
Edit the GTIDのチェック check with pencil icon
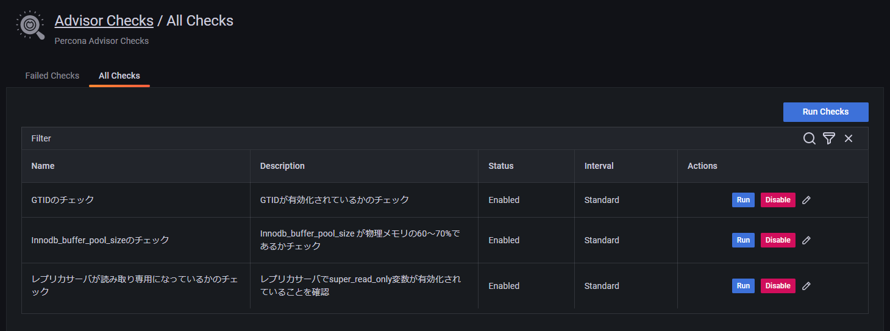pos(806,200)
